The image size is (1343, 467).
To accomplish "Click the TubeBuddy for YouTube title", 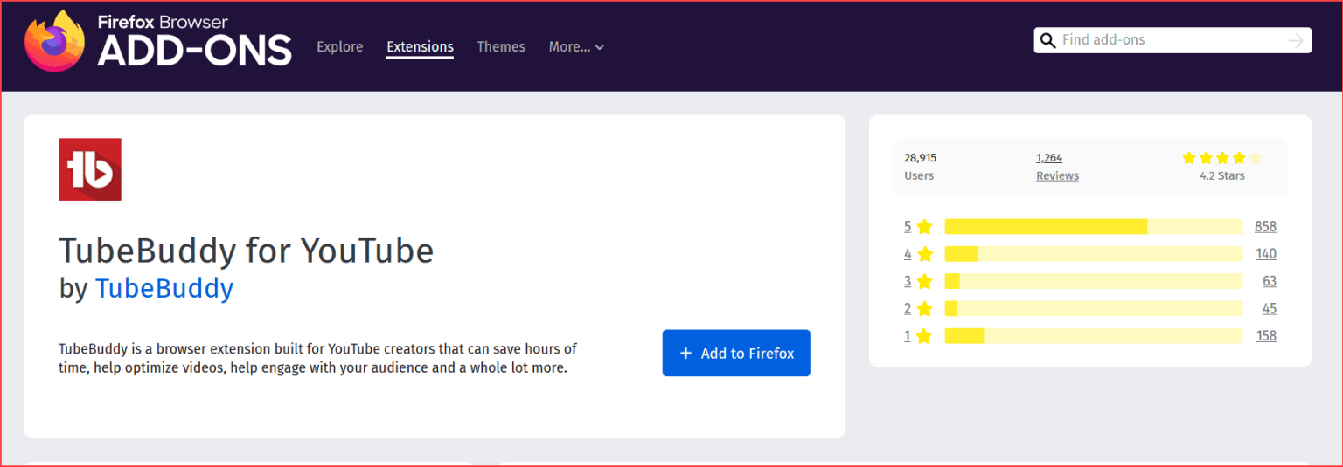I will click(247, 251).
